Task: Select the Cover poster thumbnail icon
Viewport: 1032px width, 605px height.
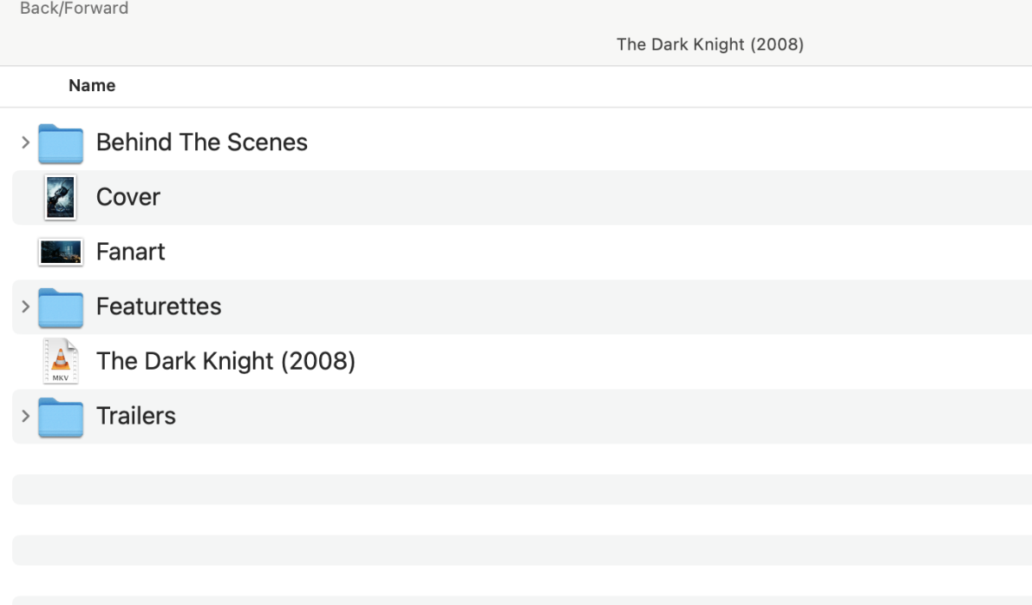Action: pyautogui.click(x=60, y=197)
